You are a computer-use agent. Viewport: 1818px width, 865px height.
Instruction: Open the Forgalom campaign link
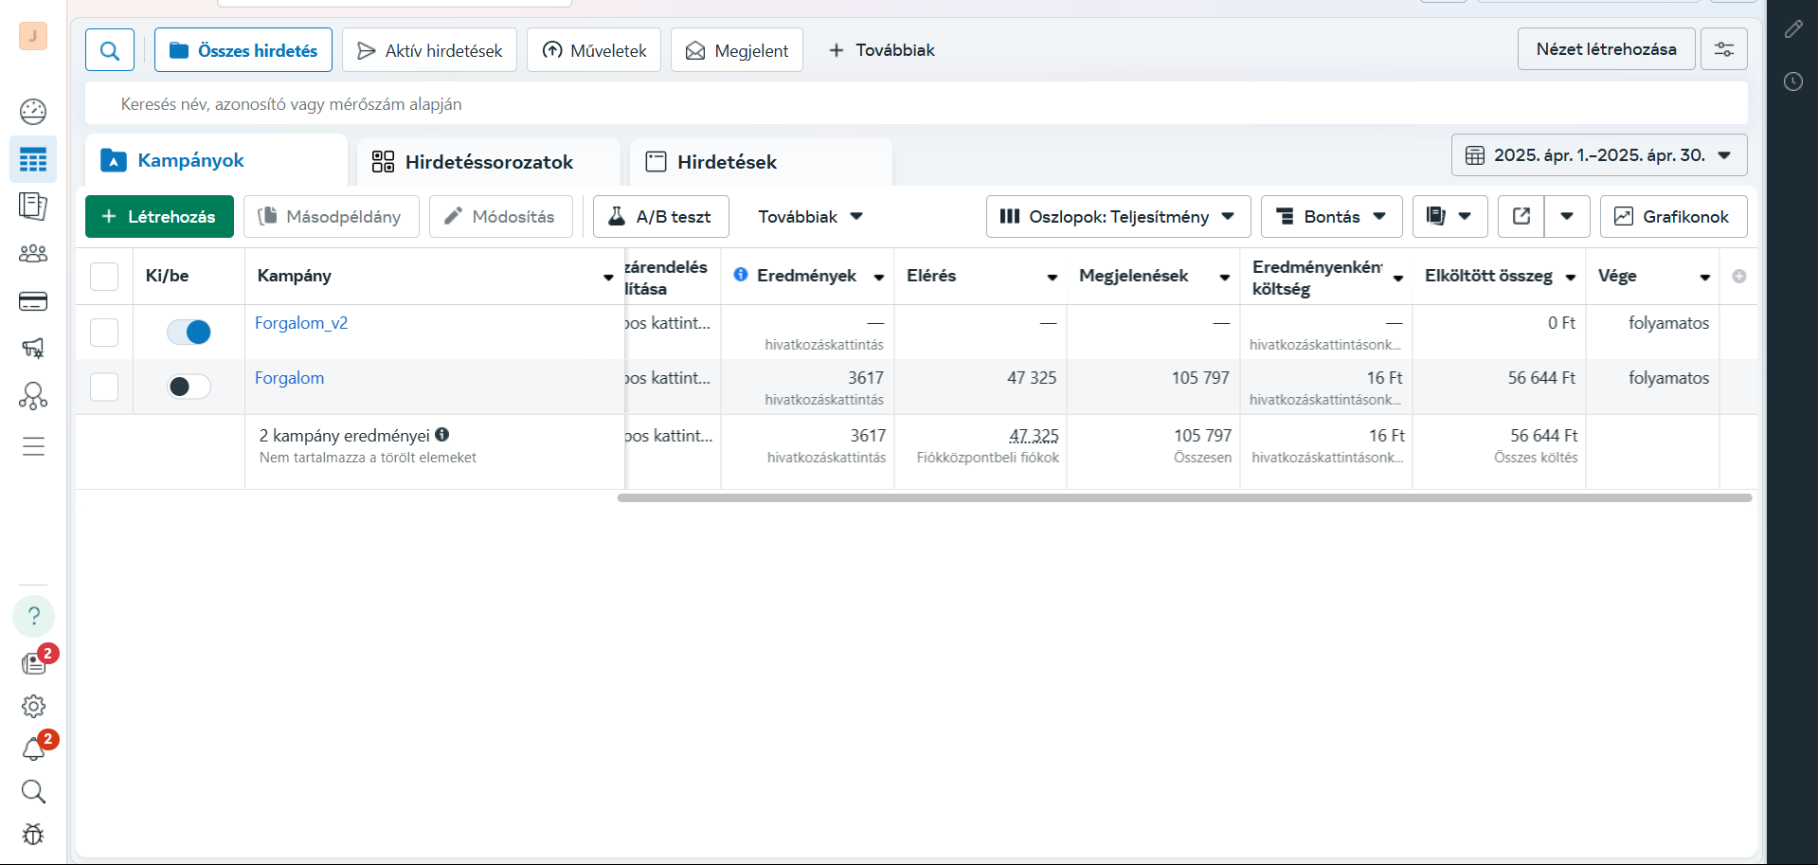click(289, 378)
